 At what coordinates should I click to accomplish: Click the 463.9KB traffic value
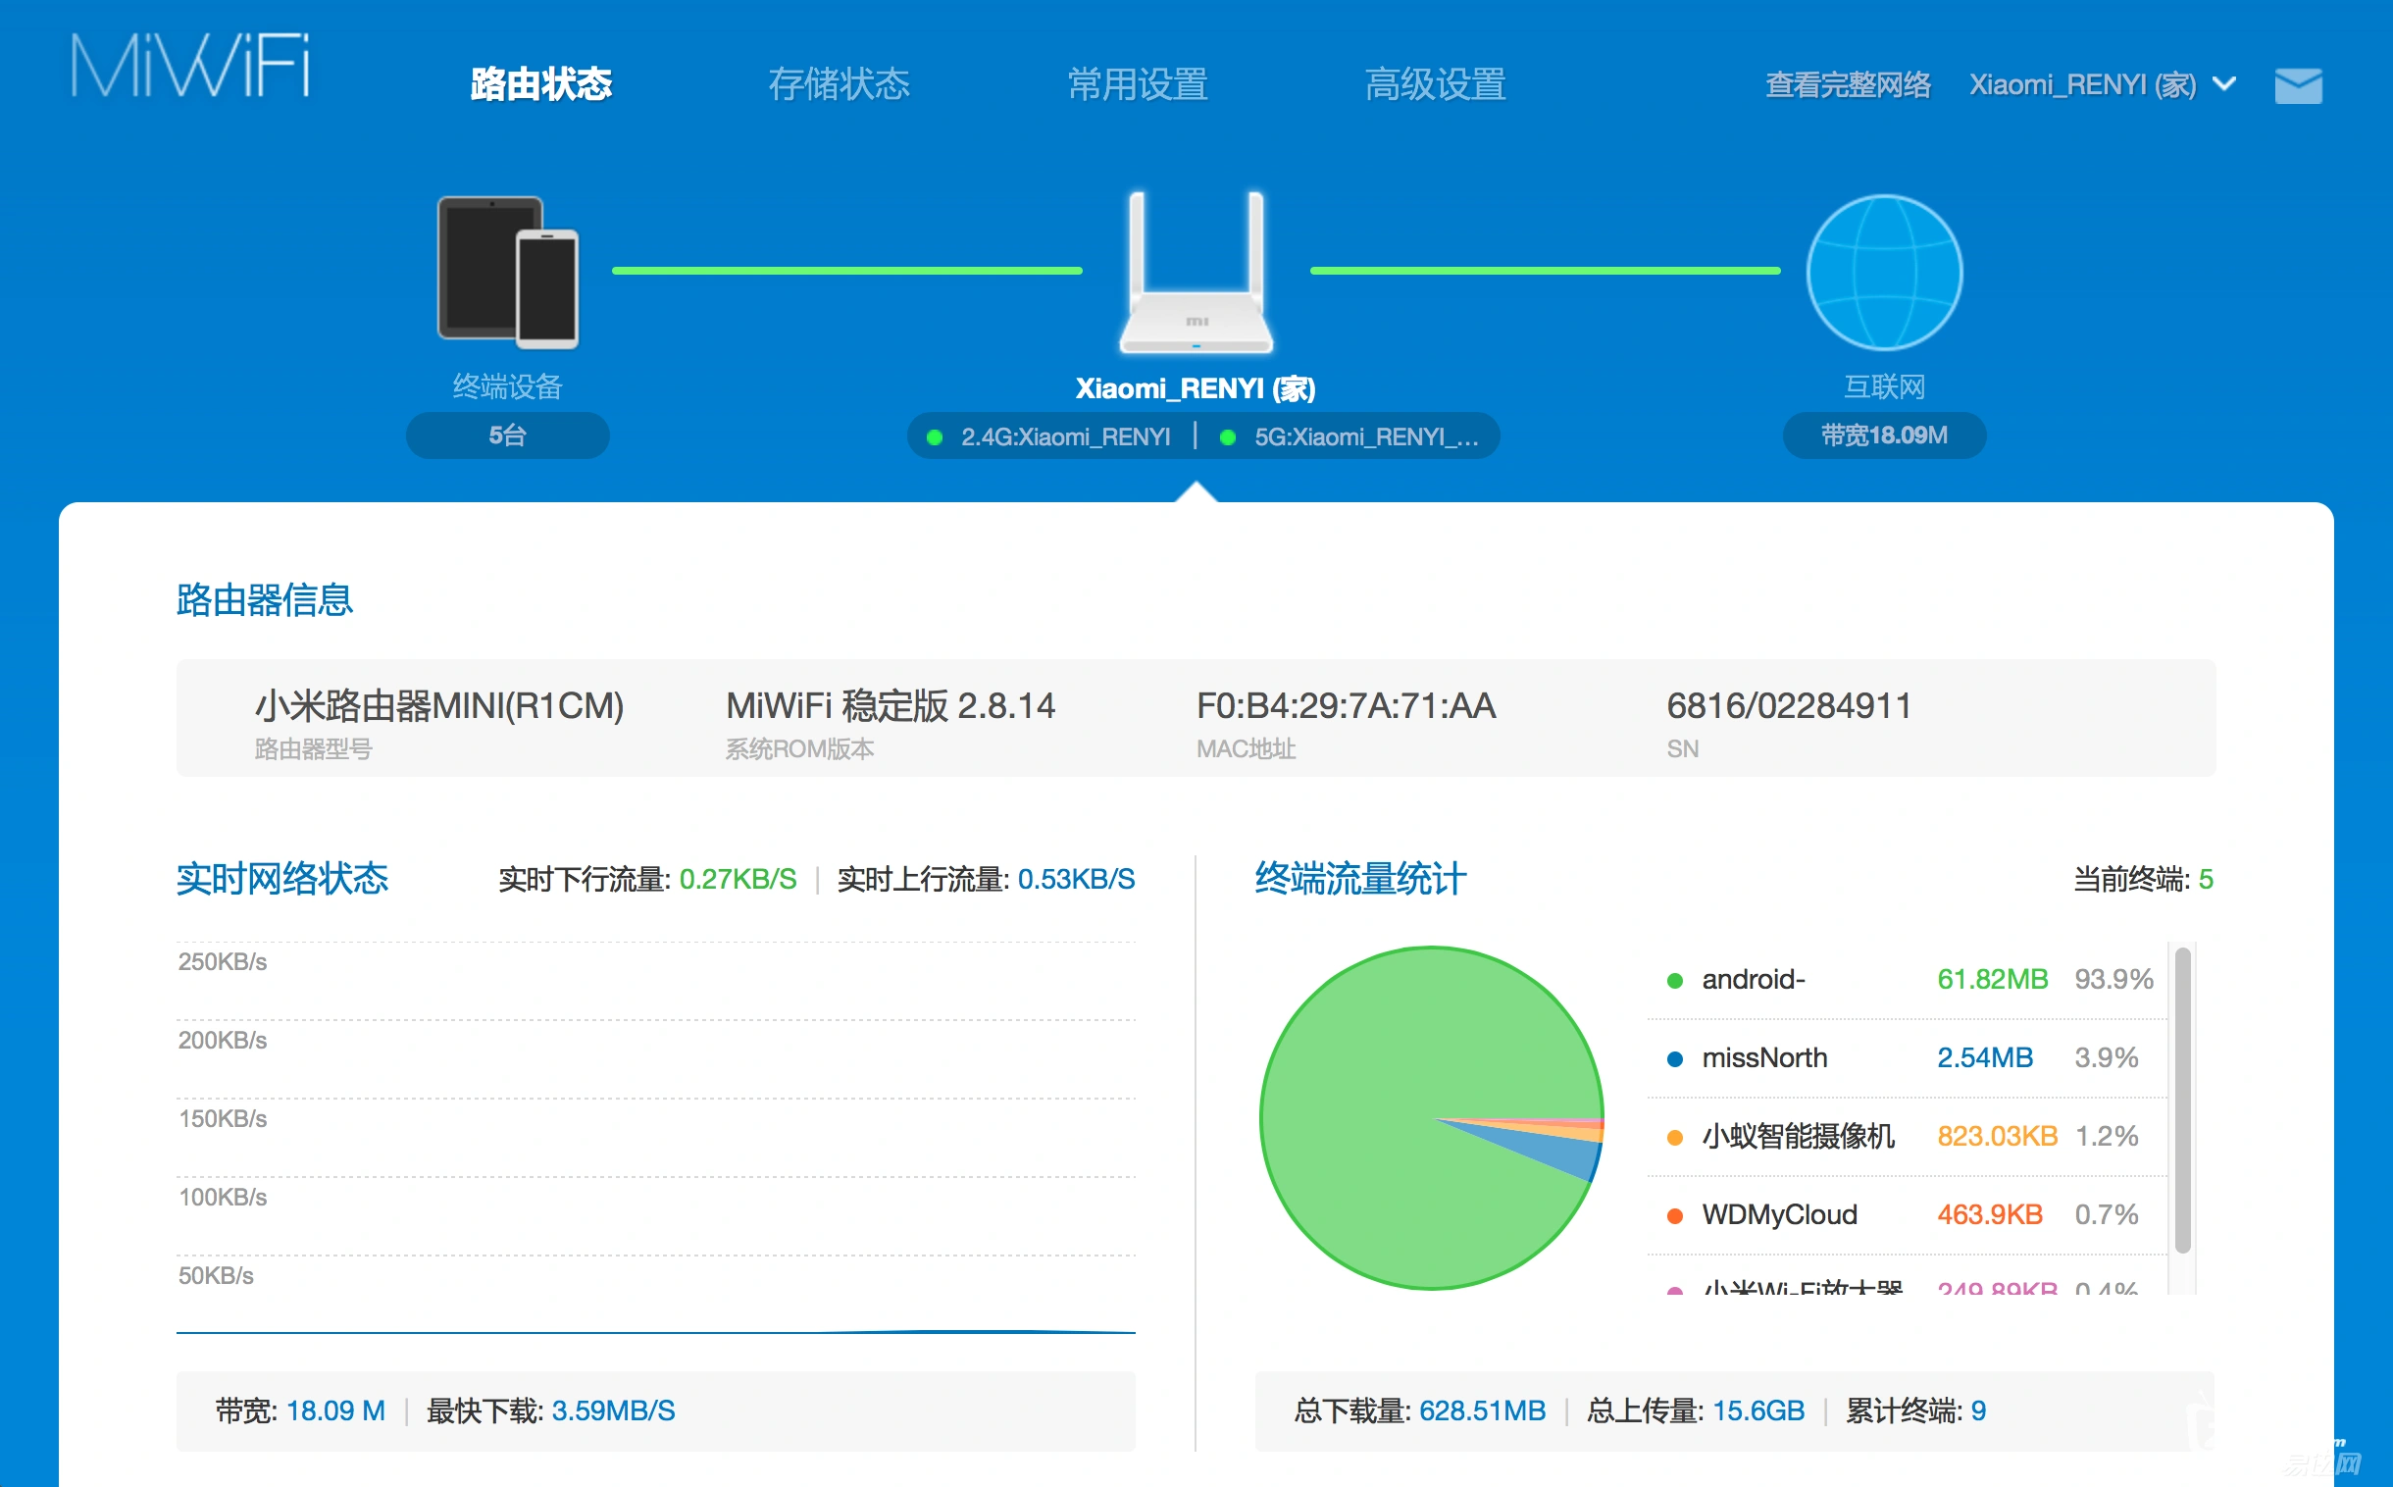1990,1215
